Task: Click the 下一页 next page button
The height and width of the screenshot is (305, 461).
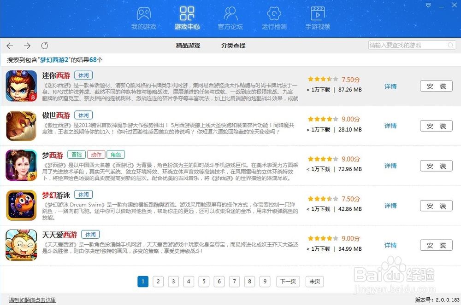Action: 288,282
